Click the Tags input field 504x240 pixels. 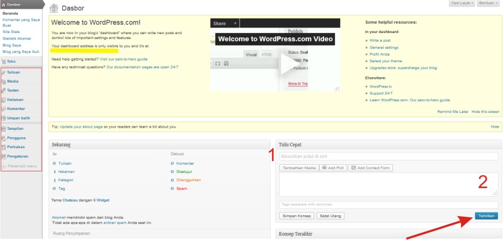tap(389, 204)
